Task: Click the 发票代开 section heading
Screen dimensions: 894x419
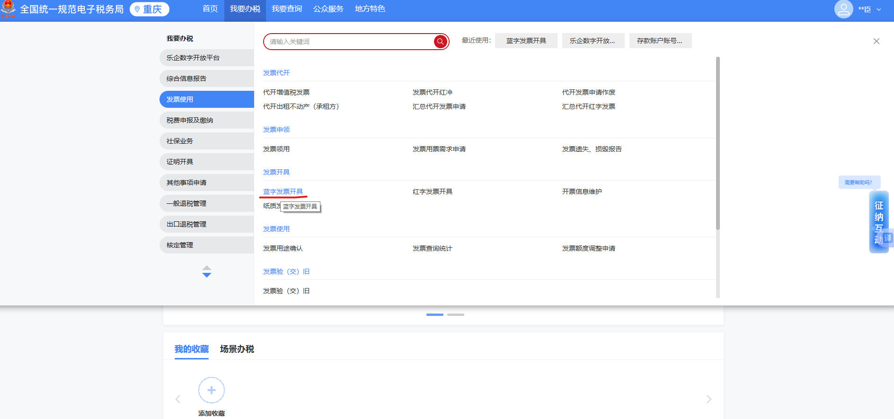Action: tap(276, 73)
